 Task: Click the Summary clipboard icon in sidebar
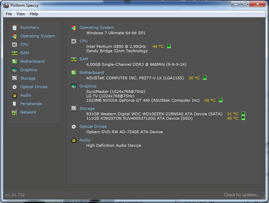click(x=15, y=28)
